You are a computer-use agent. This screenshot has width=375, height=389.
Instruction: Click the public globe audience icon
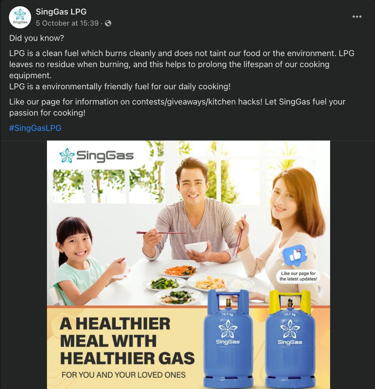(108, 23)
